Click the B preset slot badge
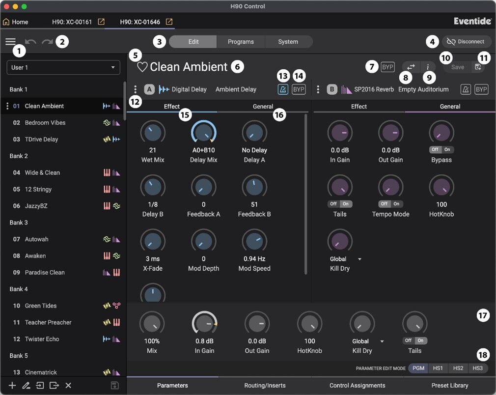The width and height of the screenshot is (496, 395). (332, 89)
